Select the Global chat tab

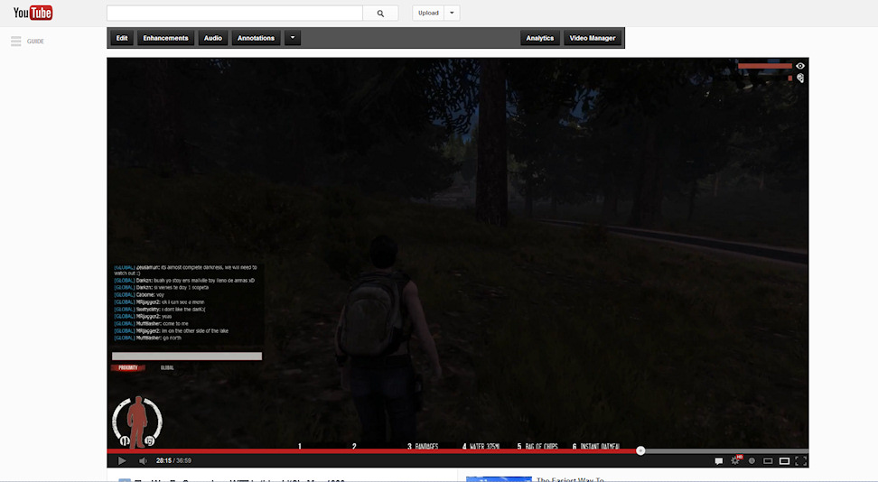pos(167,367)
